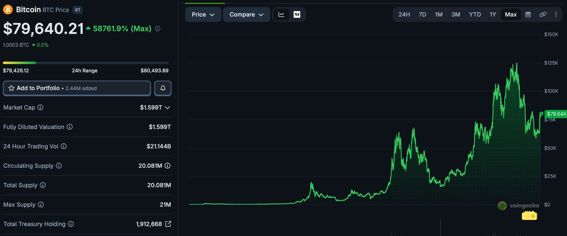Viewport: 567px width, 236px height.
Task: Click the 58761.9% (Max) change text
Action: click(x=122, y=29)
